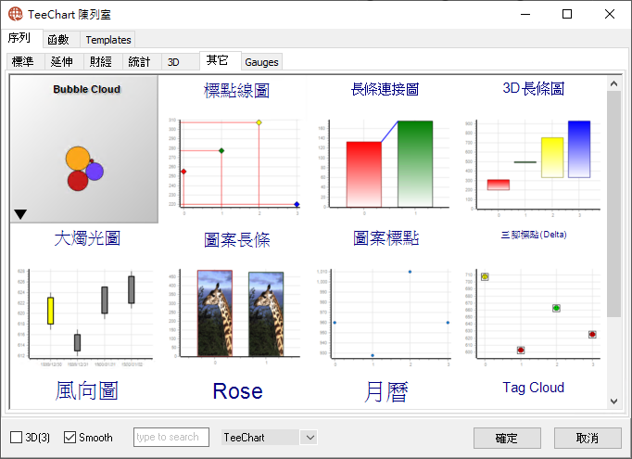Expand the TeeChart combo box
Screen dimensions: 632x459
(310, 438)
